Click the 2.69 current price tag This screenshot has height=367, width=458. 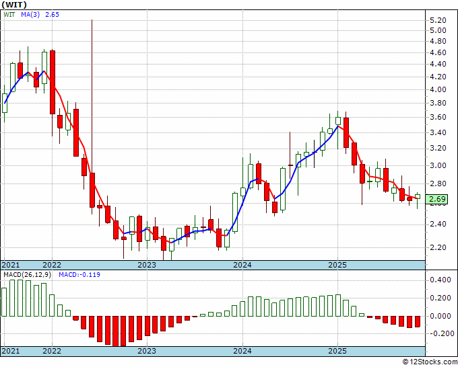click(x=436, y=199)
